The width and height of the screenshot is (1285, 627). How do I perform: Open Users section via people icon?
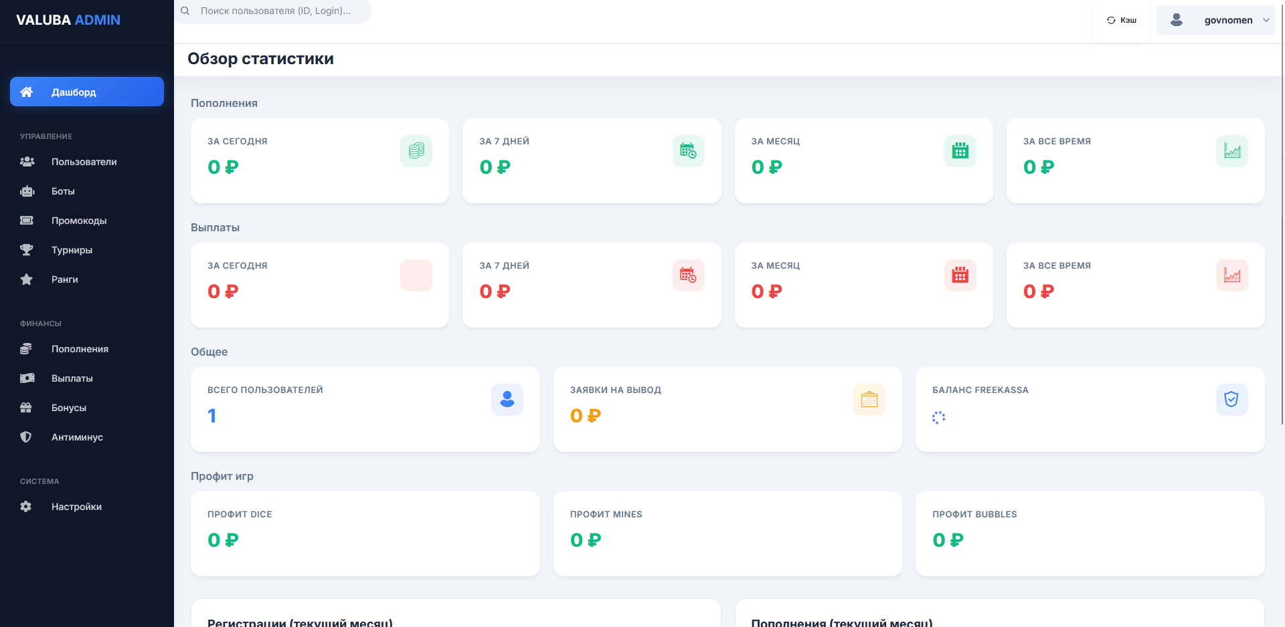coord(27,162)
